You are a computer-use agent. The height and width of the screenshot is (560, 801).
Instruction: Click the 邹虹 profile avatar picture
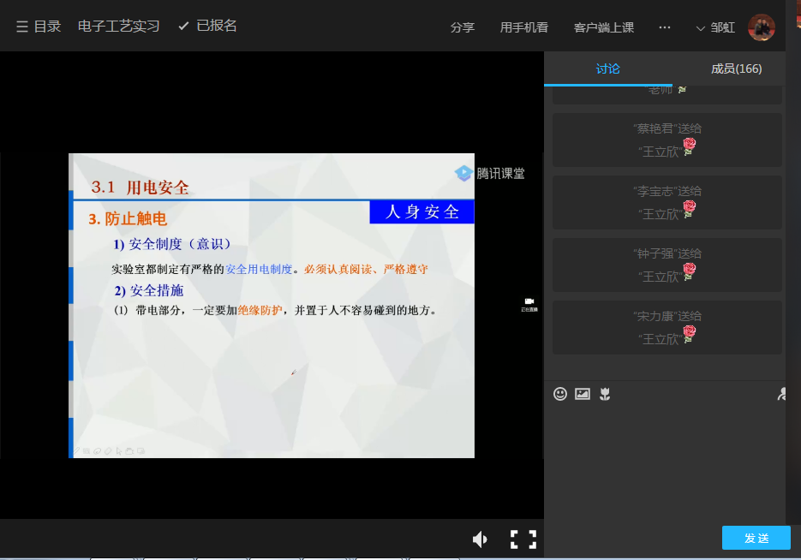pos(761,27)
